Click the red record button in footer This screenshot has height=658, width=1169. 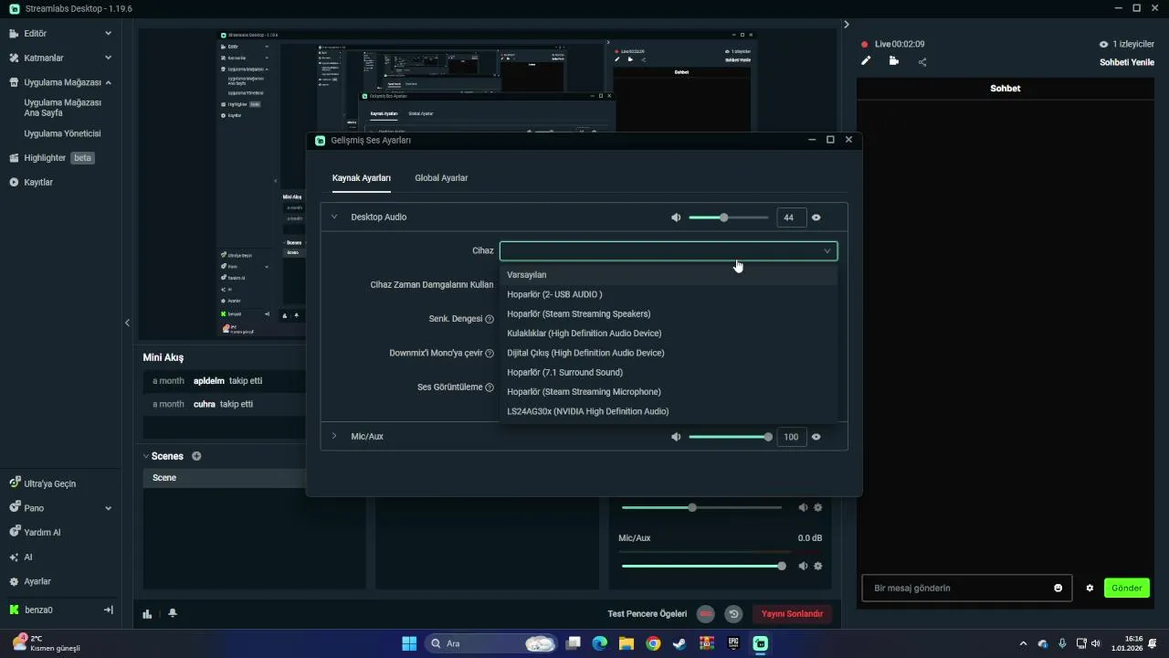[x=705, y=614]
